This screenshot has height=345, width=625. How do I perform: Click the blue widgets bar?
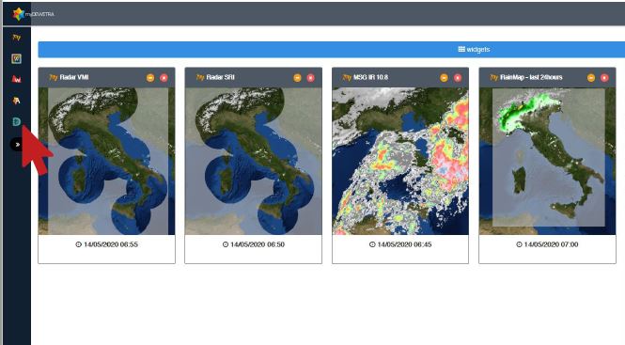pyautogui.click(x=332, y=50)
